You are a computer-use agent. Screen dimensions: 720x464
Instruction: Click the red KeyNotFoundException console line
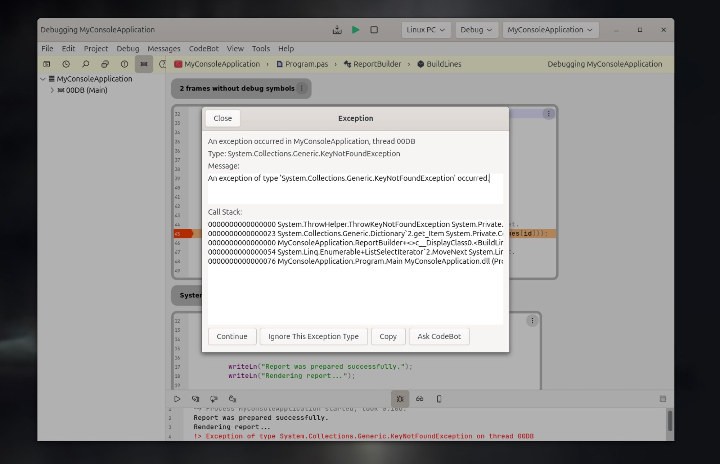point(364,436)
